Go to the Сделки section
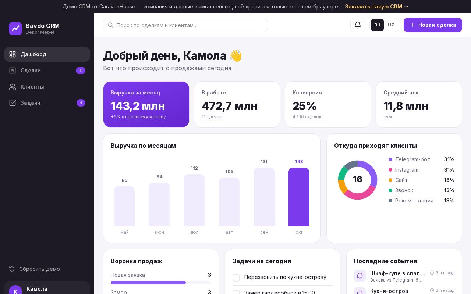Image resolution: width=471 pixels, height=294 pixels. (x=47, y=71)
